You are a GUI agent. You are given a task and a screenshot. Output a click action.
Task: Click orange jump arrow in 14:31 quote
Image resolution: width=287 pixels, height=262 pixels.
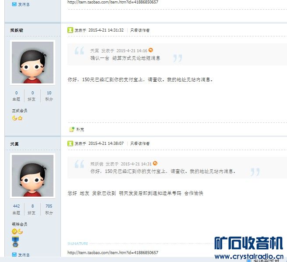(x=155, y=163)
